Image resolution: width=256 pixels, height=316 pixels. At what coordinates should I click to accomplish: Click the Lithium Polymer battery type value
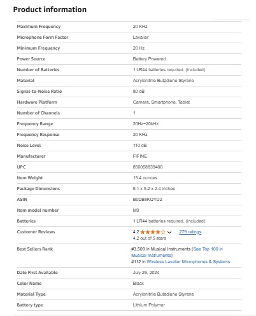tap(149, 305)
